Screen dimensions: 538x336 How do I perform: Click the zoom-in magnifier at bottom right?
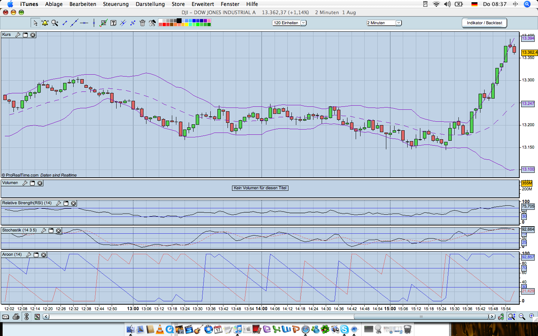pos(532,316)
